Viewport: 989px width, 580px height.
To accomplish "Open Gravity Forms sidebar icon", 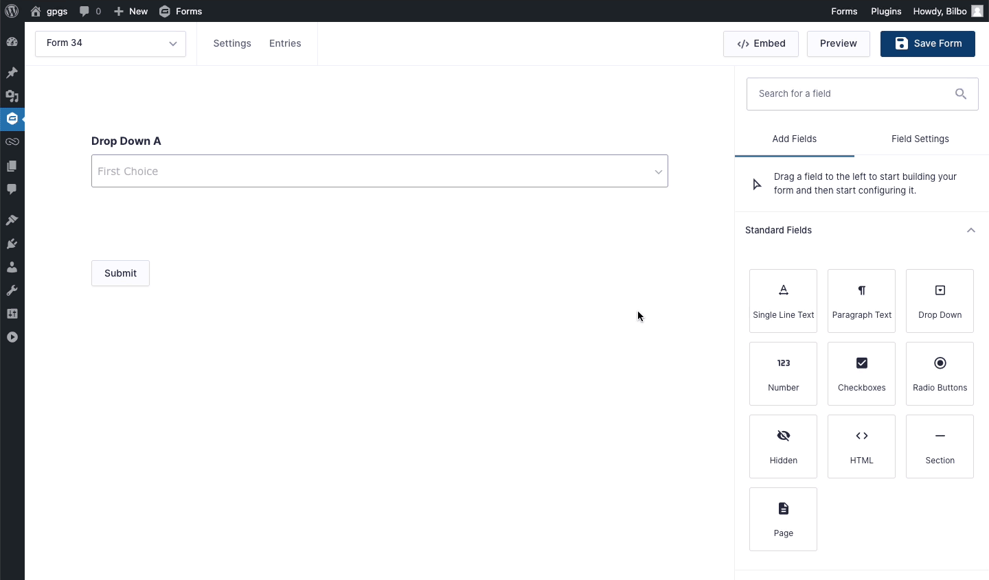I will coord(12,119).
